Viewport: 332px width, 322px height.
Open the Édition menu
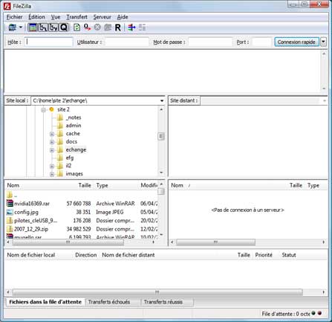point(36,17)
